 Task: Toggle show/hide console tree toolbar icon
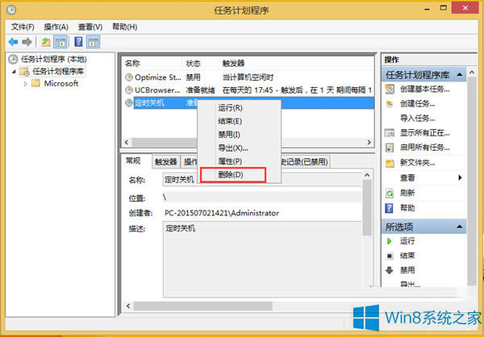point(60,42)
